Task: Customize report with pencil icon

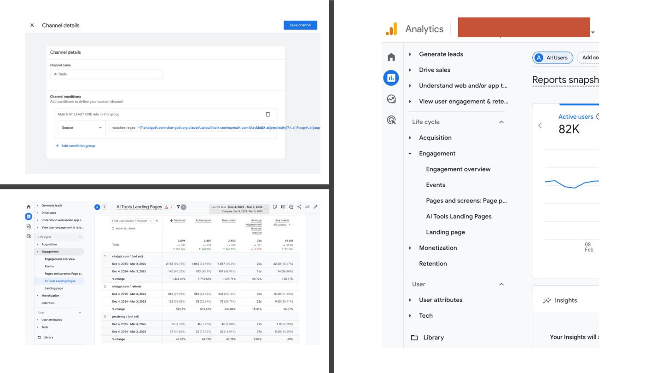Action: point(315,207)
